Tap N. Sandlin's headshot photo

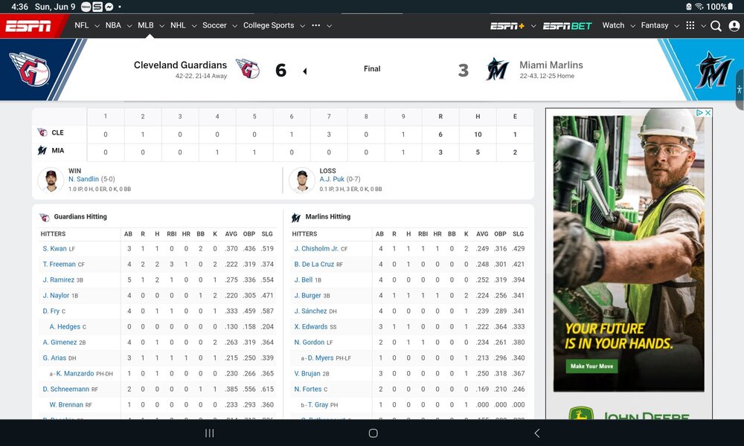[51, 180]
